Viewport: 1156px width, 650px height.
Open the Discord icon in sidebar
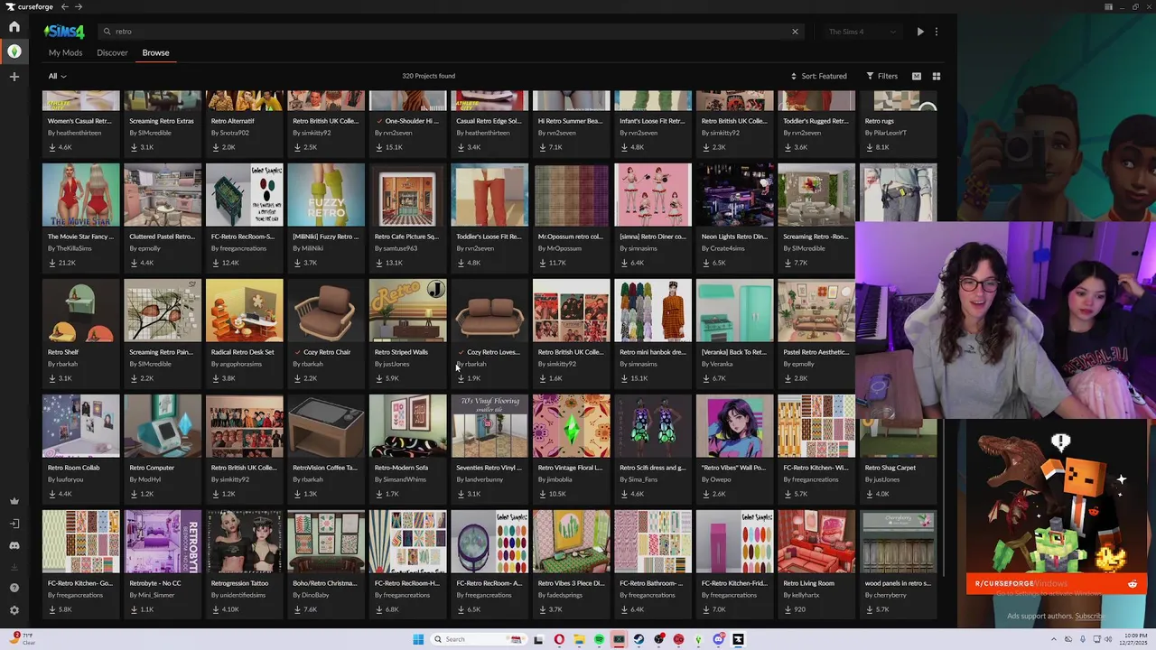[x=14, y=545]
